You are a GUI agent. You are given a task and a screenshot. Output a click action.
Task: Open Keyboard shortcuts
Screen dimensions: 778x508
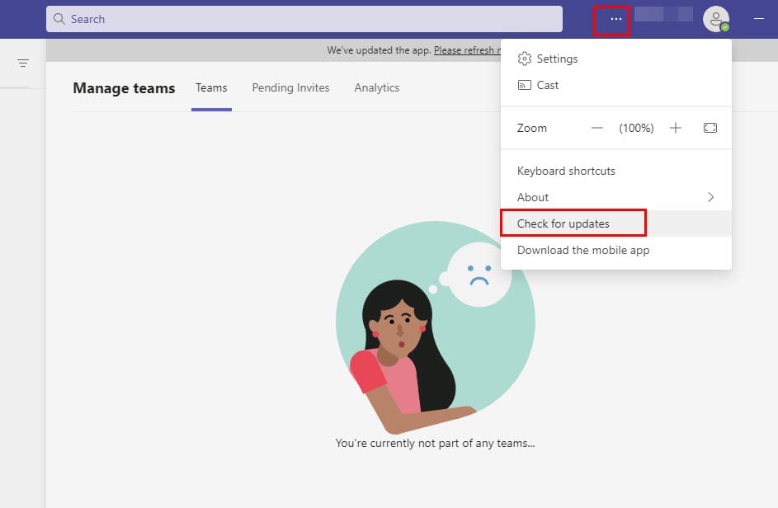[x=566, y=171]
